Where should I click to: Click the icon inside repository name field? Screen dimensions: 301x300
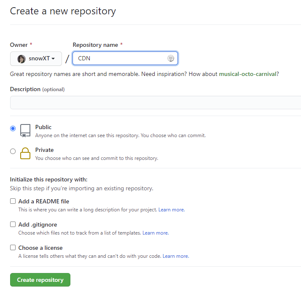pyautogui.click(x=171, y=58)
